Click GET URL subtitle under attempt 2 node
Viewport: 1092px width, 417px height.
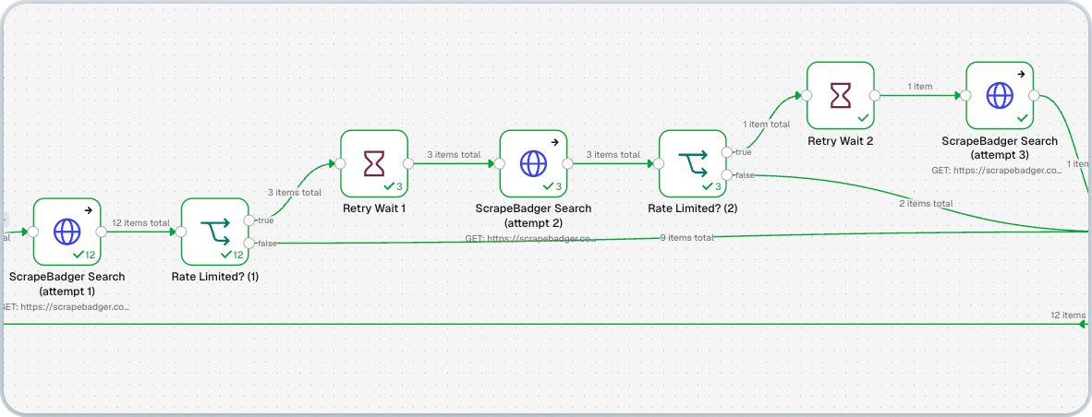tap(531, 238)
